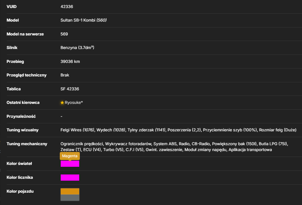302x205 pixels.
Task: Click the Ostatni kierowca label
Action: pos(23,102)
